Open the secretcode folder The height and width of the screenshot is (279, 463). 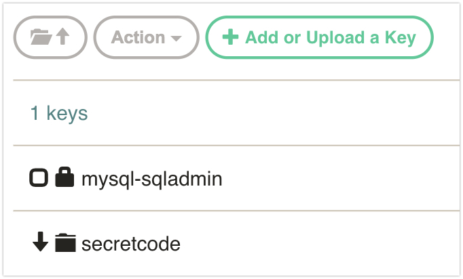point(131,244)
